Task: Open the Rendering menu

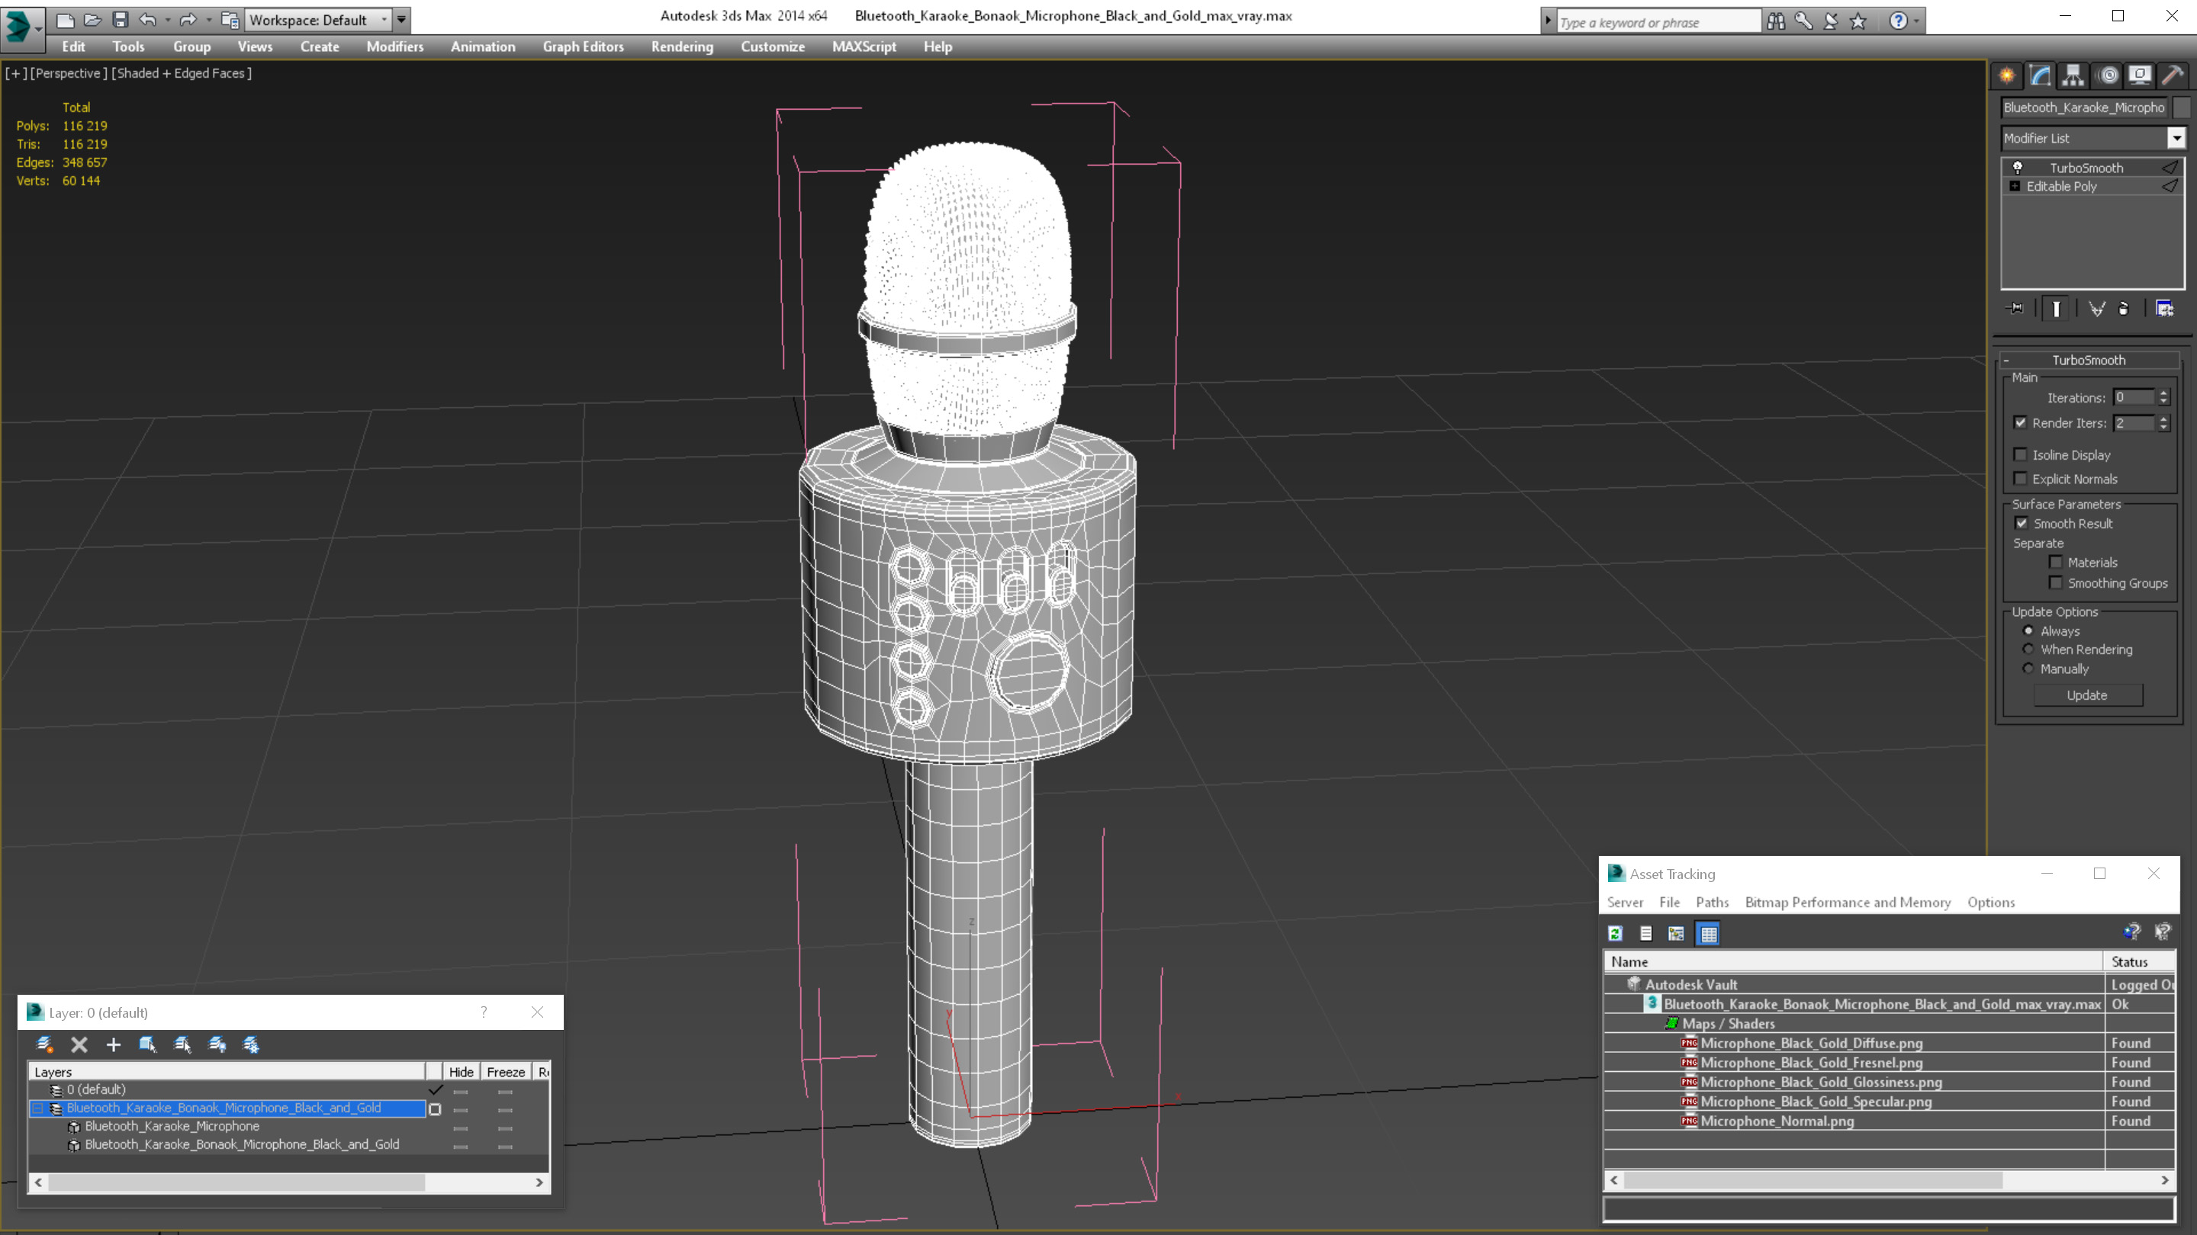Action: [682, 47]
